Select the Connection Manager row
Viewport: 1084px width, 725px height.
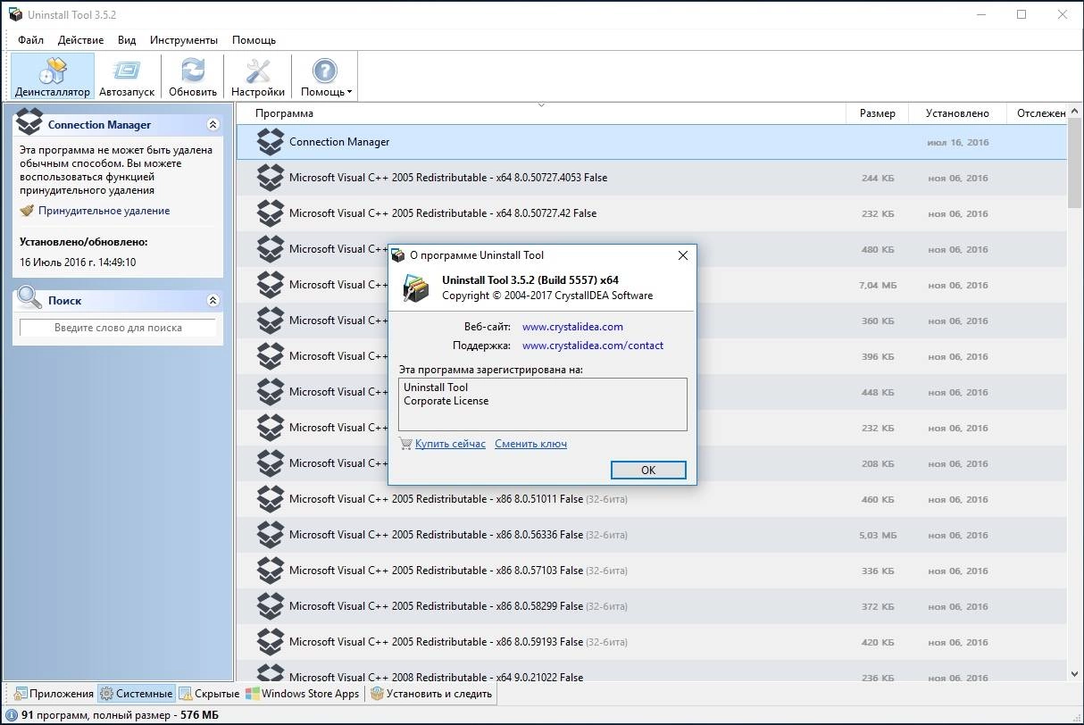[x=652, y=142]
